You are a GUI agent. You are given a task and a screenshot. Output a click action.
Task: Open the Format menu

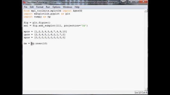coord(40,7)
